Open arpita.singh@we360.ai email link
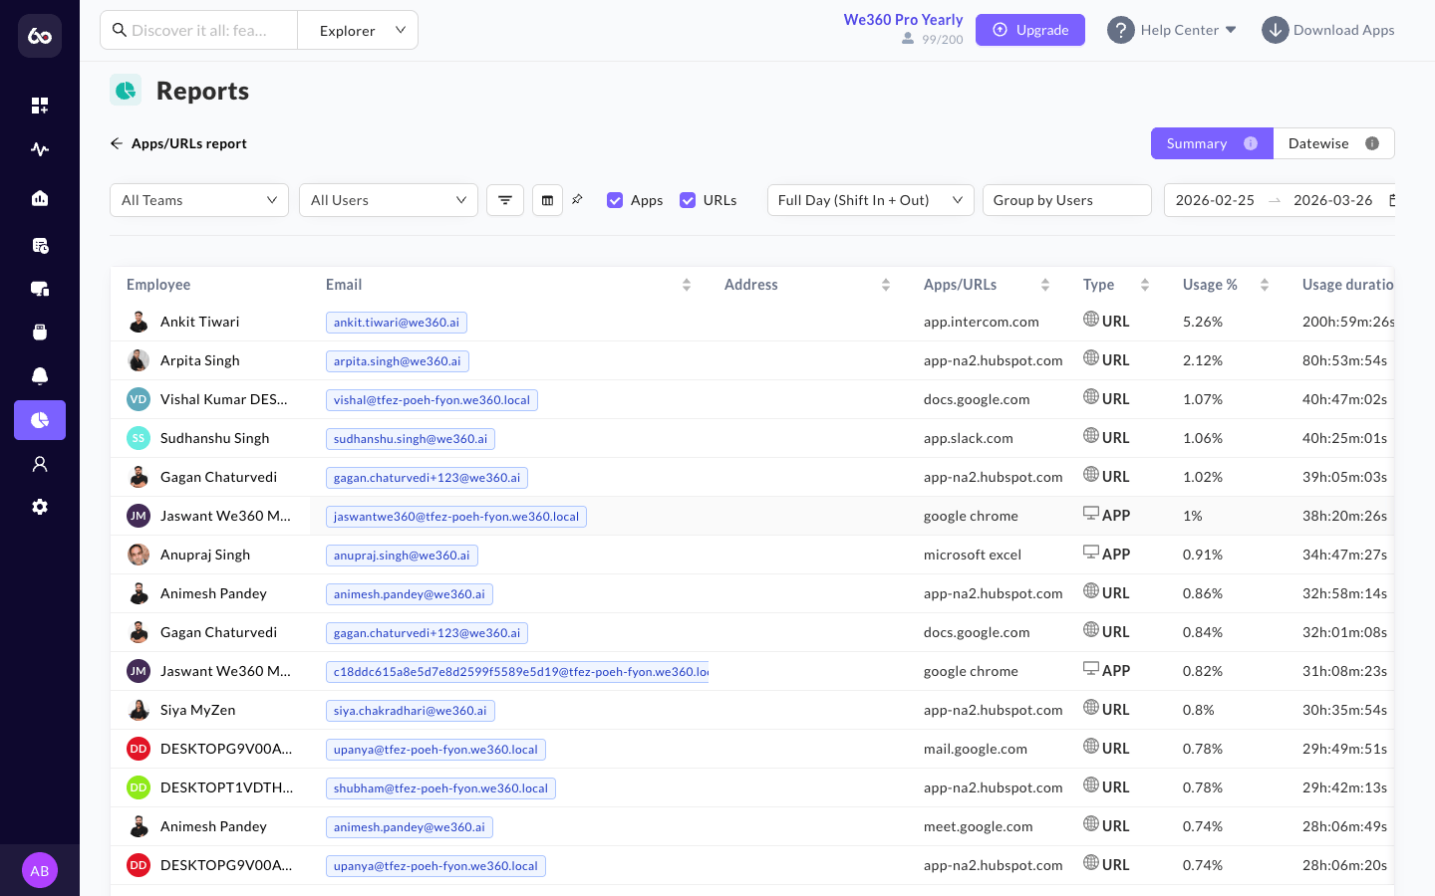 398,361
